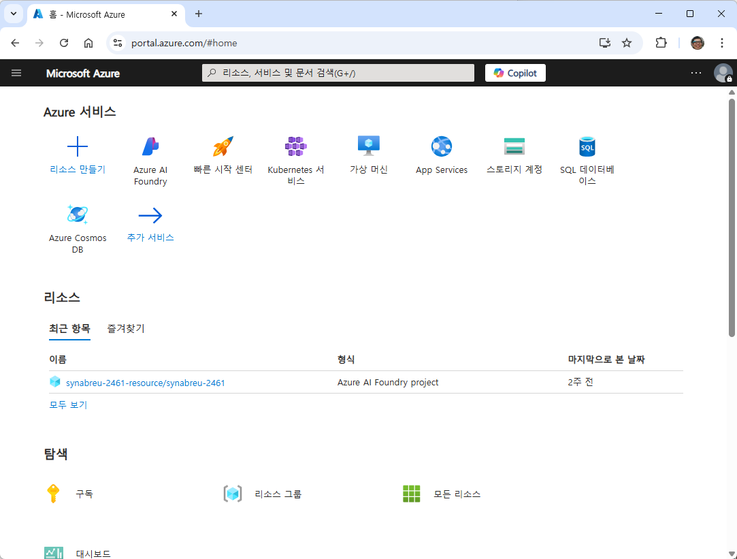Click the 리소스 그룹 label
The height and width of the screenshot is (559, 737).
tap(278, 494)
